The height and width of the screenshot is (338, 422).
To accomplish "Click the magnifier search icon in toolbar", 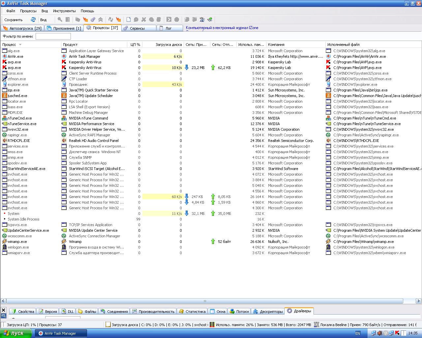I will (60, 19).
